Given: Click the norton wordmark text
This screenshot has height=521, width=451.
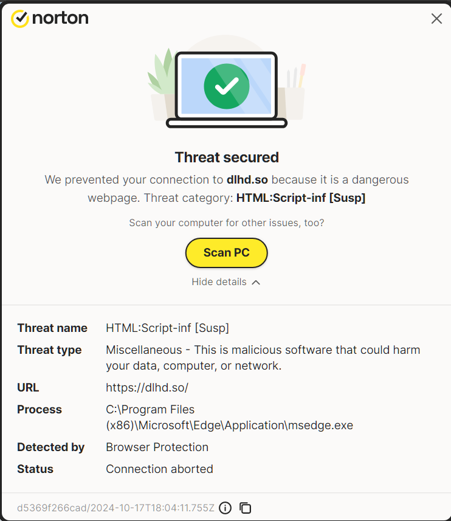Looking at the screenshot, I should coord(60,18).
